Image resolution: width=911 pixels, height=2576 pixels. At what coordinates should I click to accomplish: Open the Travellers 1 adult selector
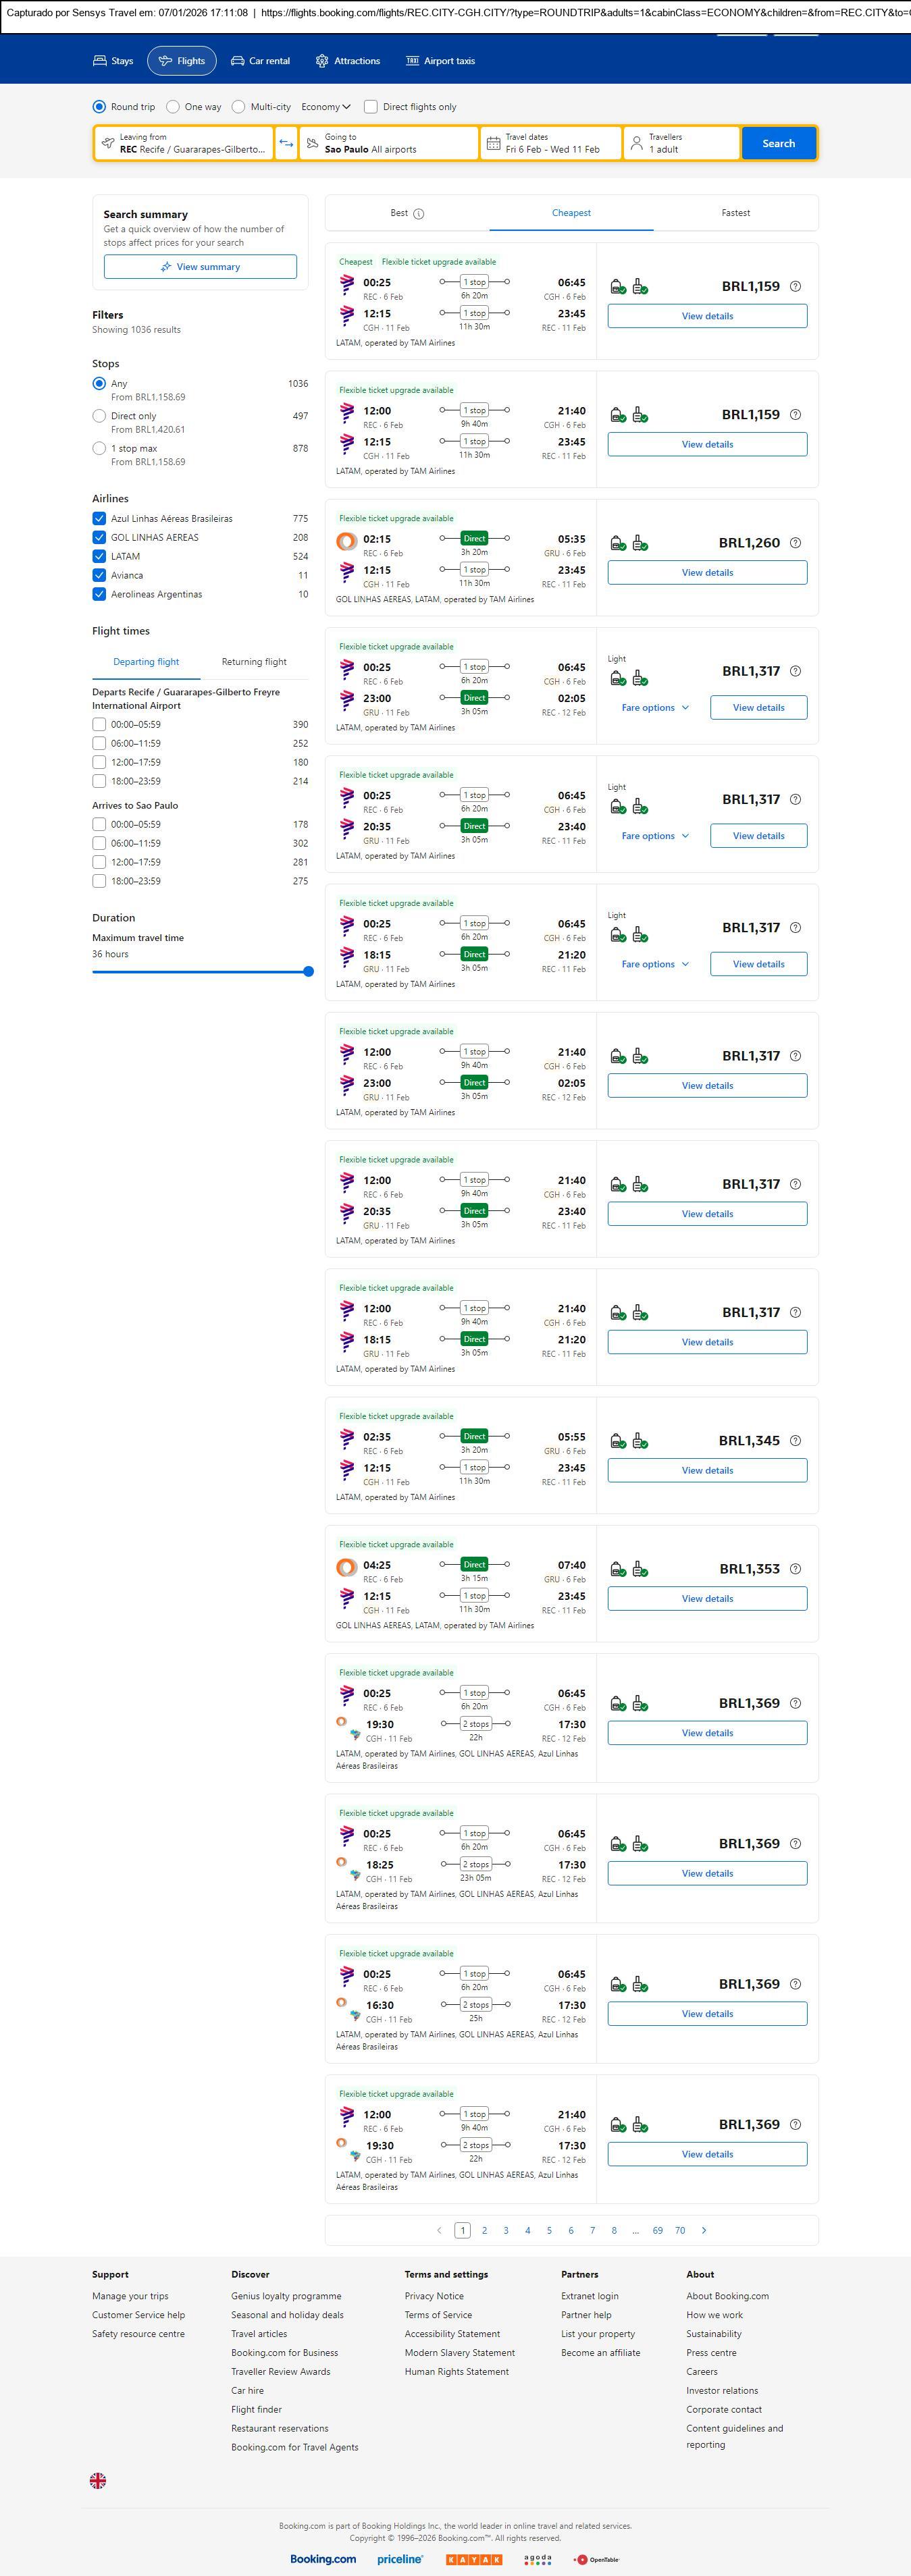point(680,143)
